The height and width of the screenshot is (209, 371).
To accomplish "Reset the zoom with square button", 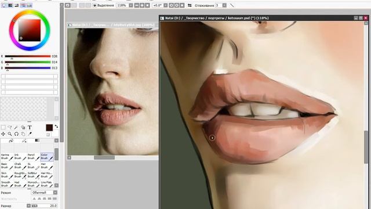I will click(147, 5).
